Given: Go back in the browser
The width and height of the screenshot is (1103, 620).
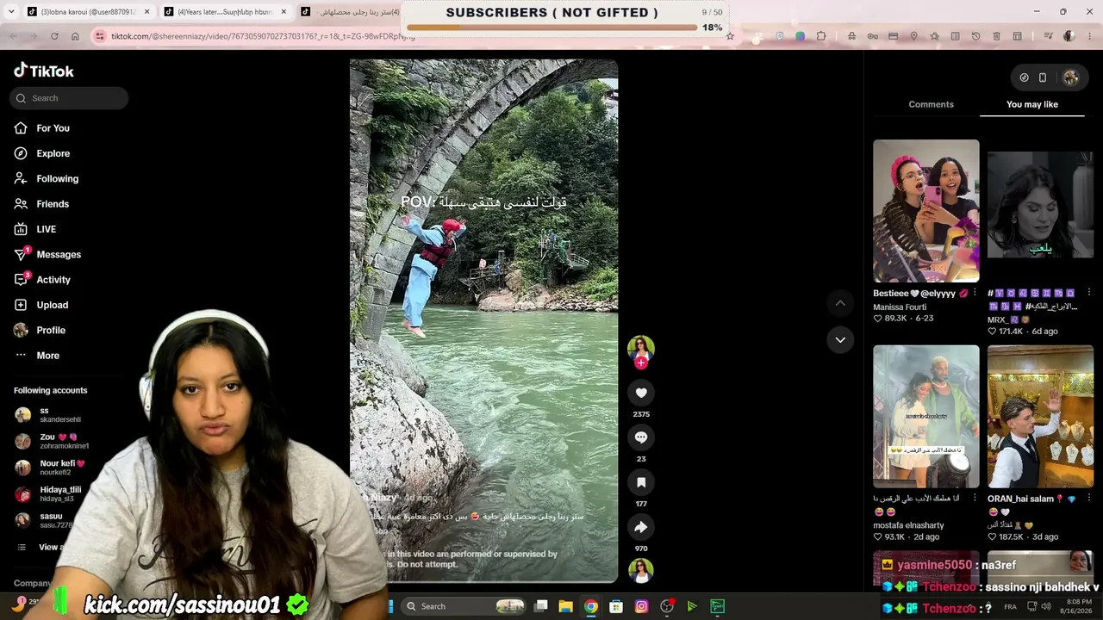Looking at the screenshot, I should [13, 36].
